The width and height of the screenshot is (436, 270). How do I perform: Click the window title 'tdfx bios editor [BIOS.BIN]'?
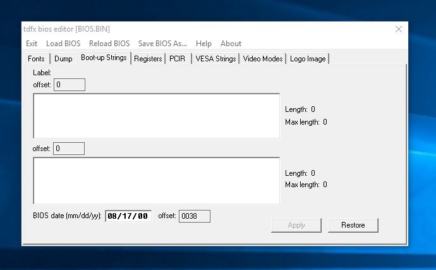coord(66,29)
